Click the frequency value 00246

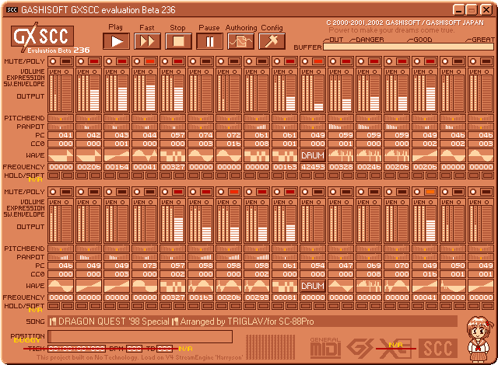coord(369,167)
